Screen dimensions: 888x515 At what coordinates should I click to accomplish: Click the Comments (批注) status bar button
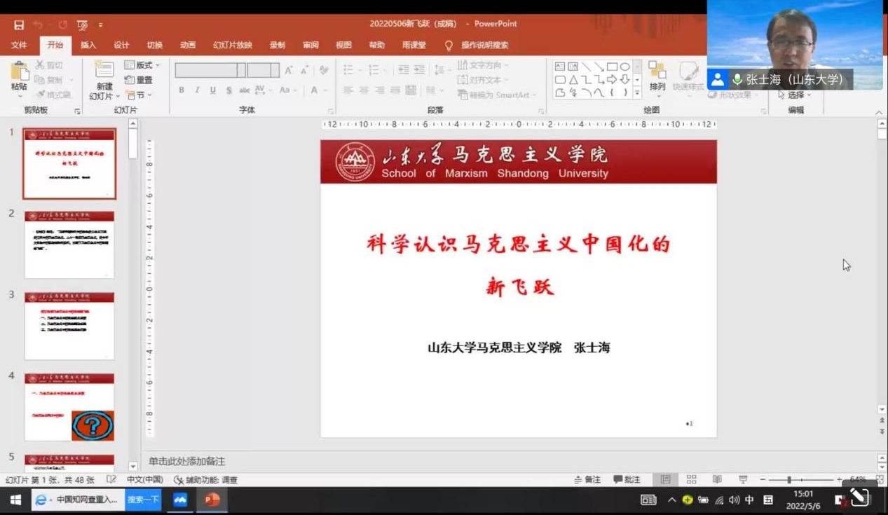point(627,480)
